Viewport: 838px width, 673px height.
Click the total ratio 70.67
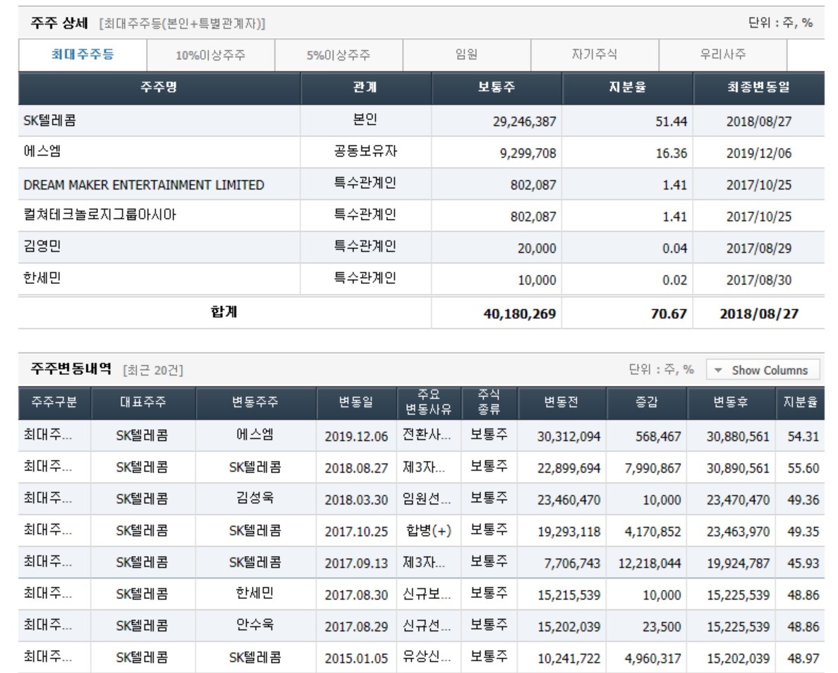click(669, 314)
